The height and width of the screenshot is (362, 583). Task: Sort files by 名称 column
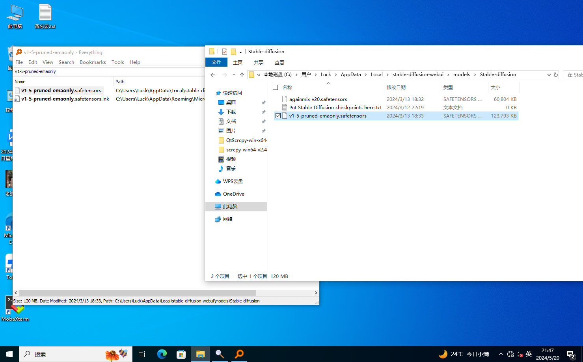point(328,88)
